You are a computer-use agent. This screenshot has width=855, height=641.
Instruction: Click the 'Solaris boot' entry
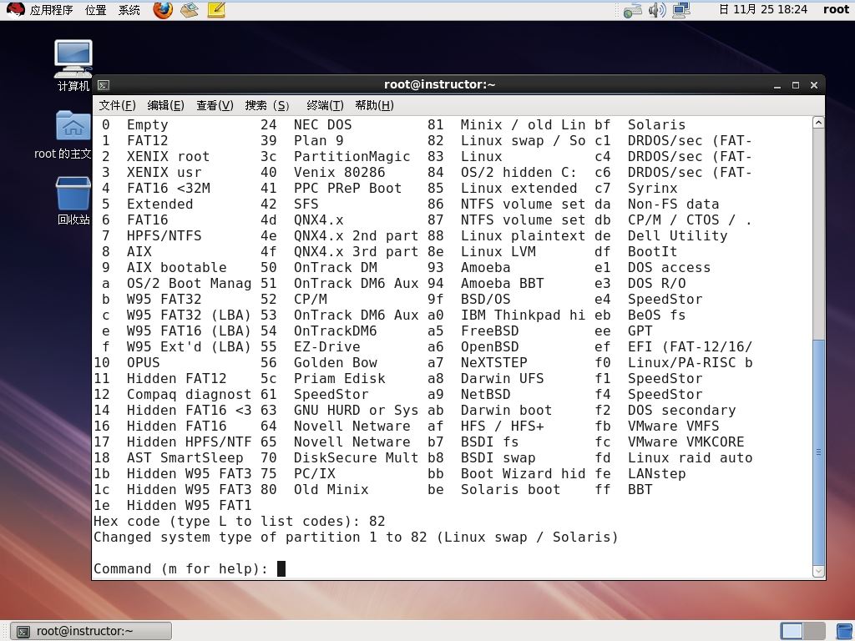pos(510,489)
